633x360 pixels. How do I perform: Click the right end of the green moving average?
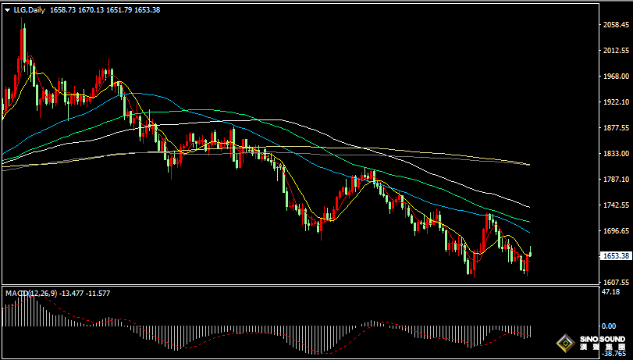pos(529,221)
